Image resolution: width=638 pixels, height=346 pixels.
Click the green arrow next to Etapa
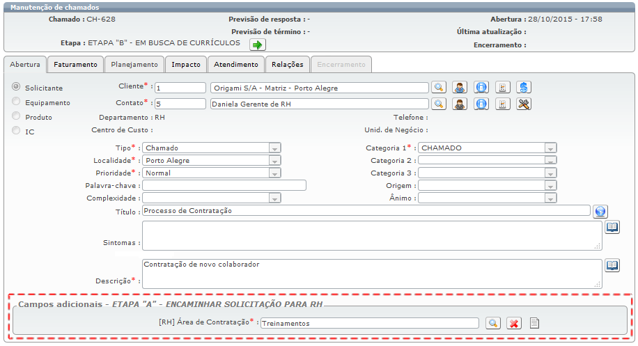click(x=258, y=45)
